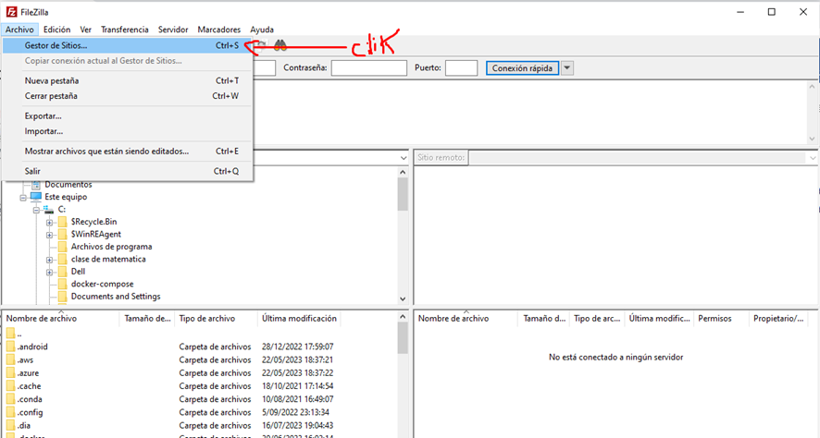The image size is (820, 438).
Task: Open Gestor de Sitios from Archivo menu
Action: (x=128, y=46)
